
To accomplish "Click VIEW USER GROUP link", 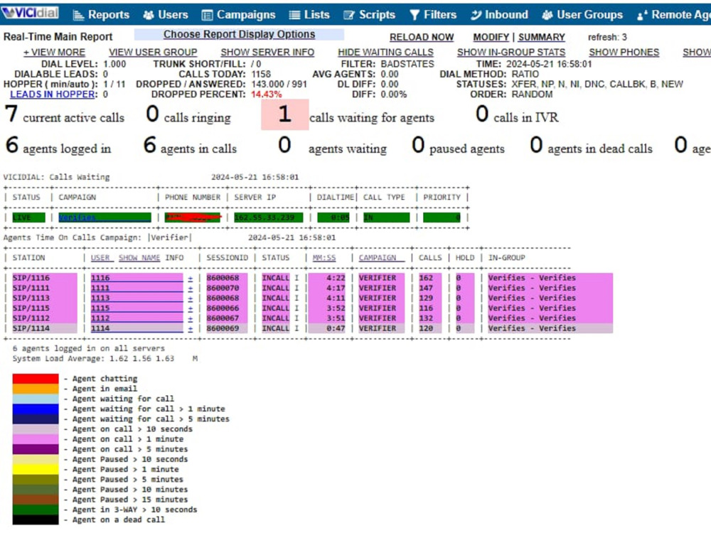I will (153, 53).
